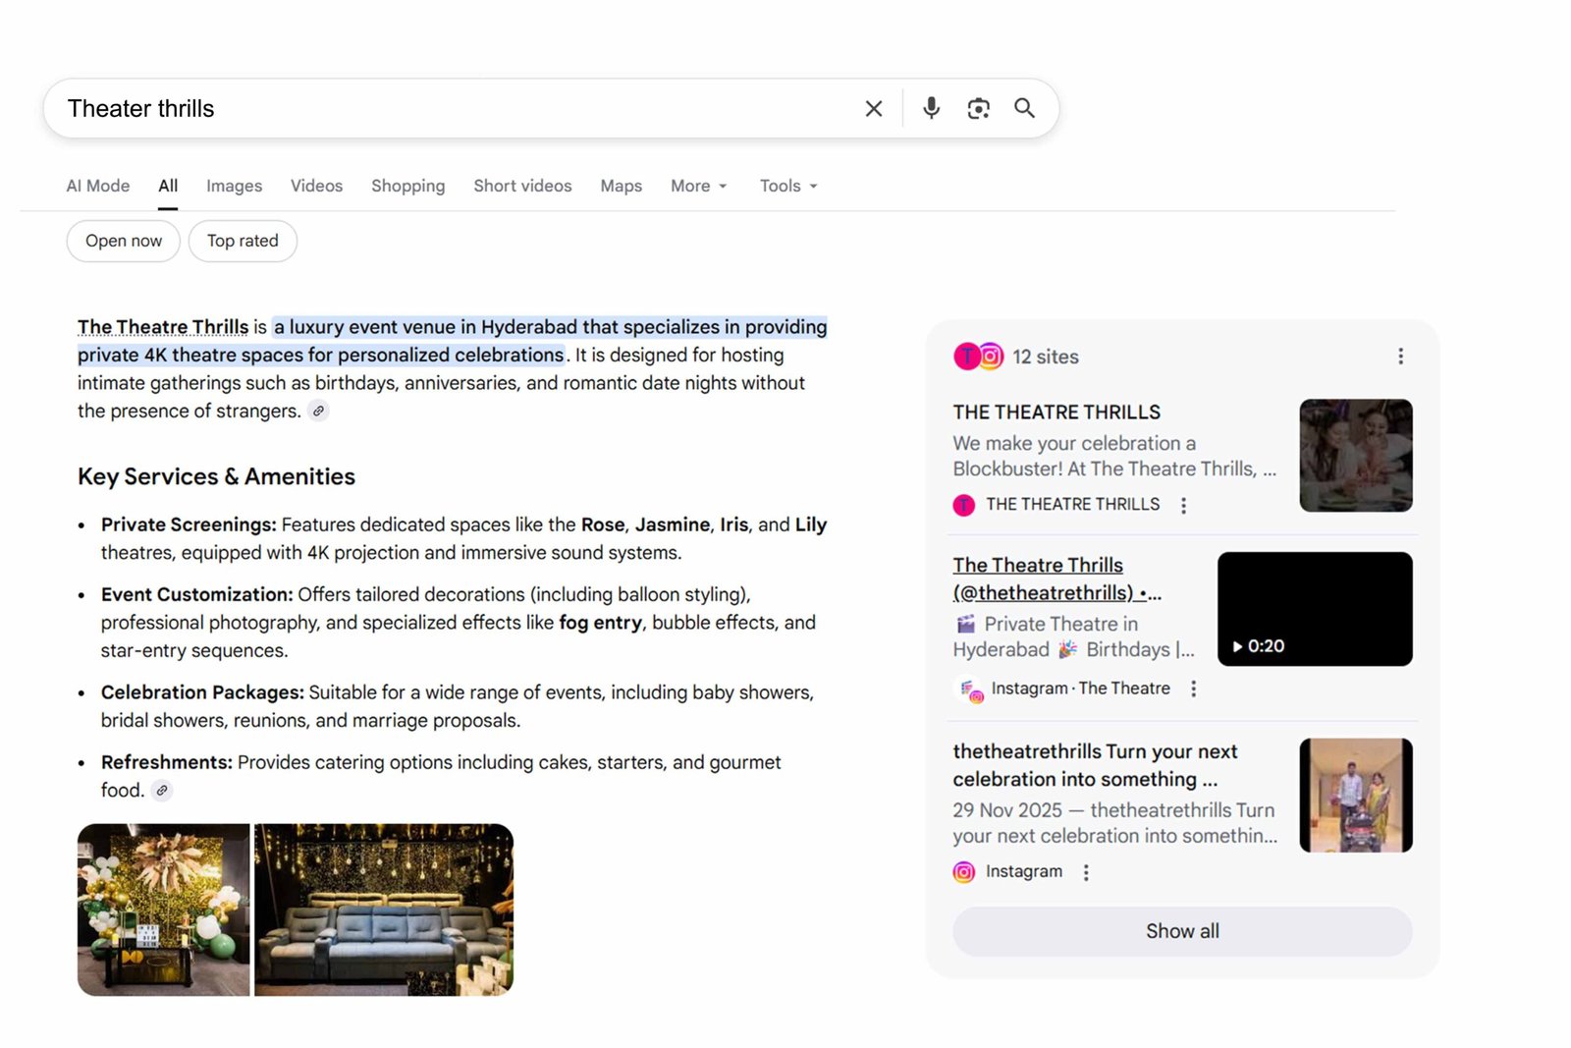
Task: Toggle the Open now filter chip
Action: point(124,242)
